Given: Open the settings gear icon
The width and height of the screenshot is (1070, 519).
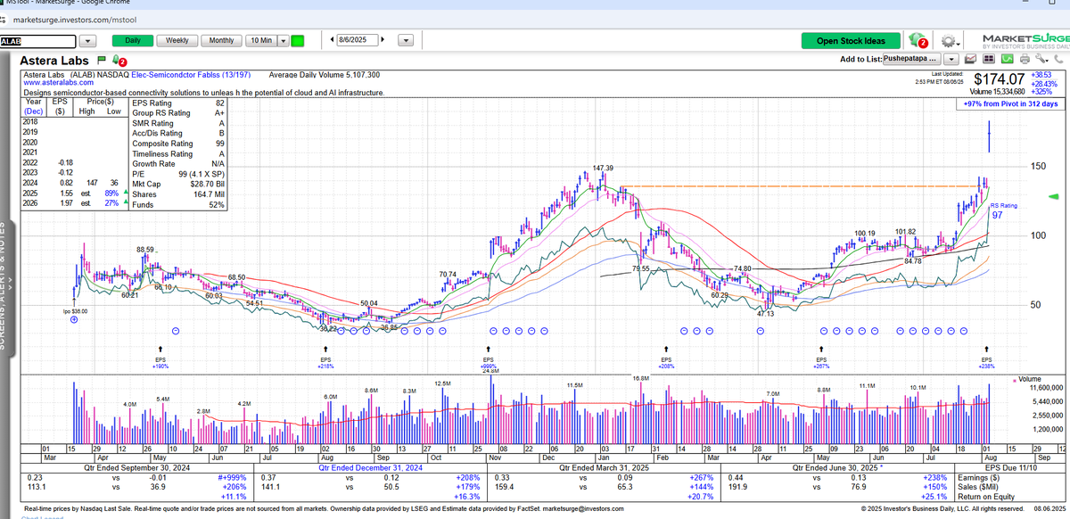Looking at the screenshot, I should (x=948, y=41).
